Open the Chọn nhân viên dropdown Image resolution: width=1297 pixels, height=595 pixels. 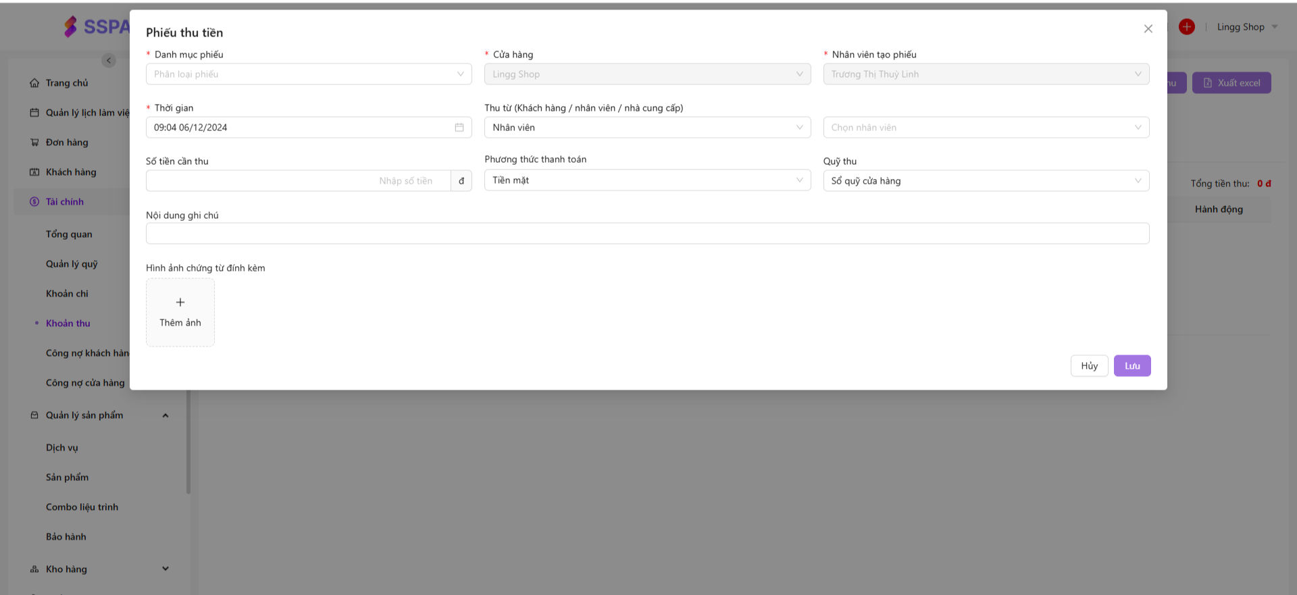(986, 128)
